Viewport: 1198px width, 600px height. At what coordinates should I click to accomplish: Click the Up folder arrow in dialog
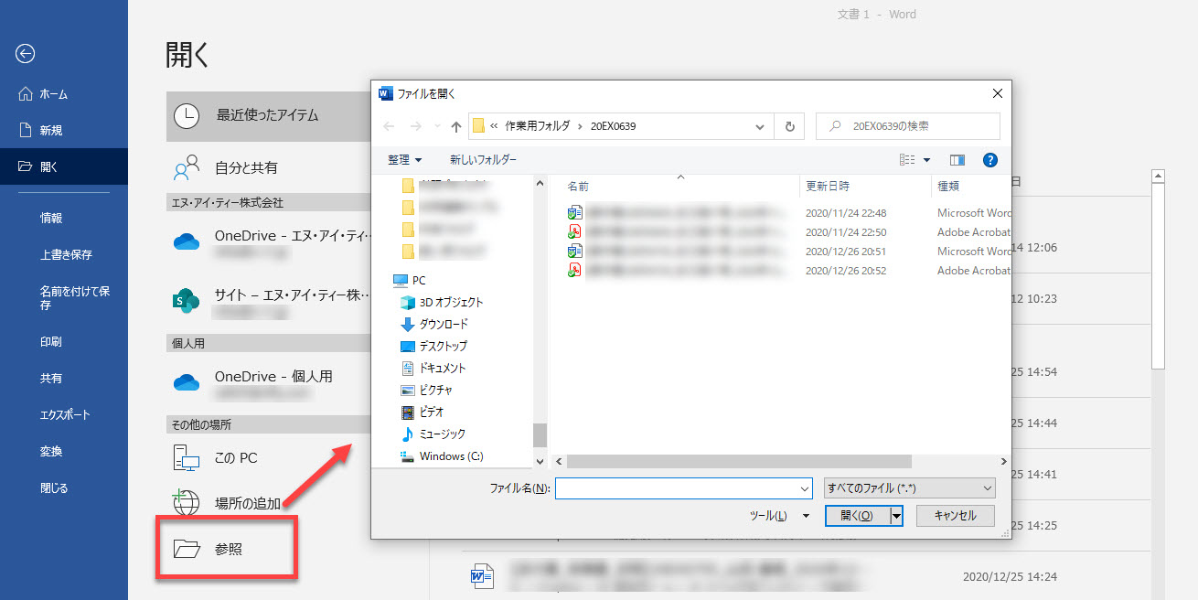[456, 126]
